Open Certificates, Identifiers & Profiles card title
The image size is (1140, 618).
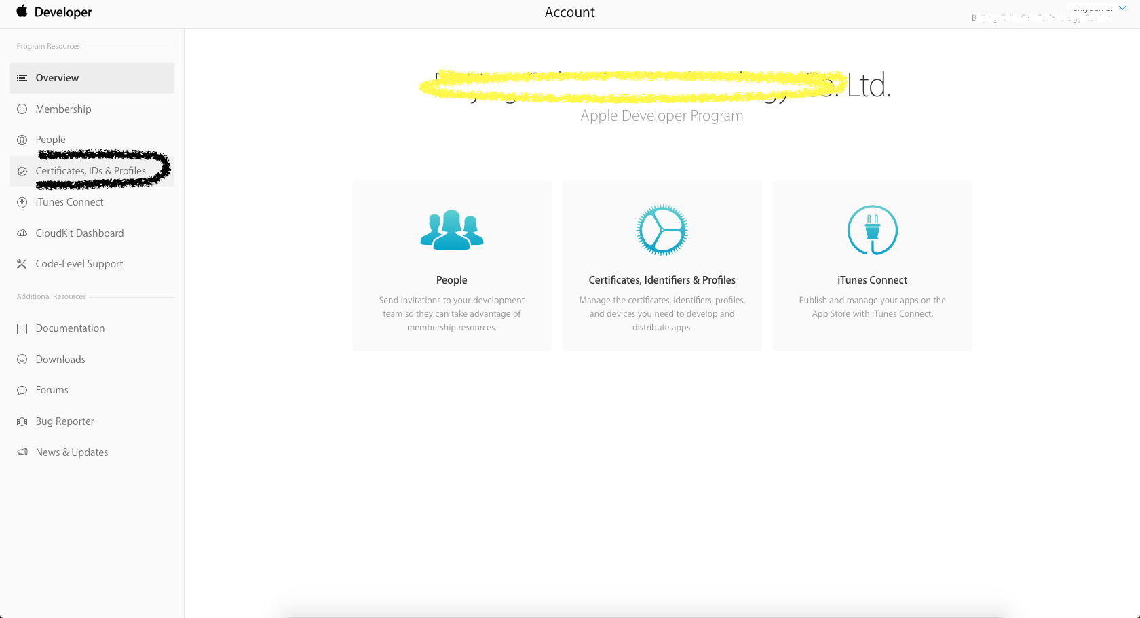coord(662,280)
